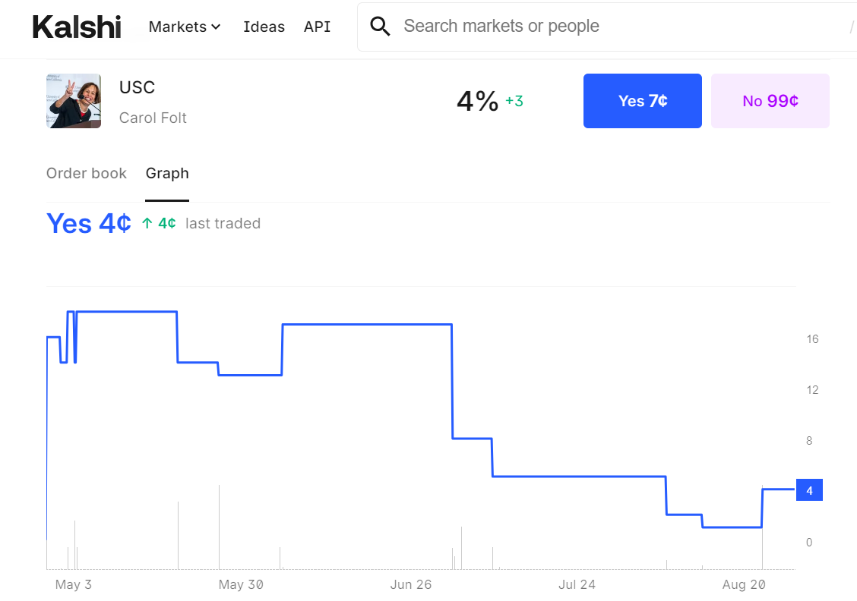The width and height of the screenshot is (857, 601).
Task: Open the Ideas page
Action: (x=264, y=27)
